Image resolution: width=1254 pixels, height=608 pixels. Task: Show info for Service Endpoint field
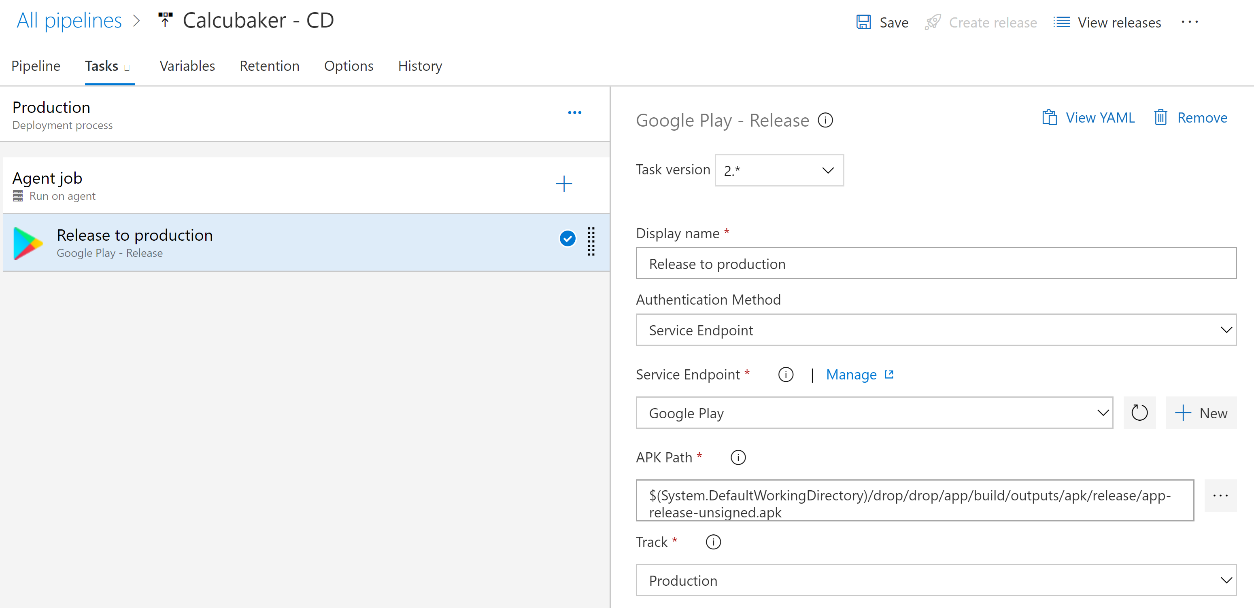(786, 375)
